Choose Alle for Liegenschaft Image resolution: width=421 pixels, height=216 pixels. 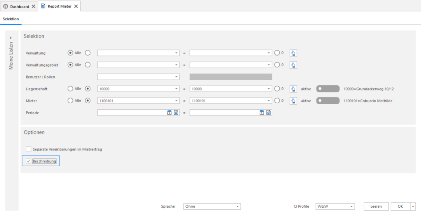[x=70, y=89]
